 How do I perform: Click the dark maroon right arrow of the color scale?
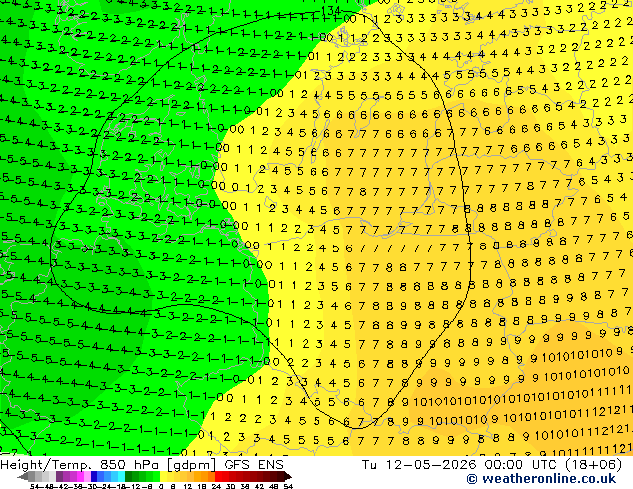288,476
